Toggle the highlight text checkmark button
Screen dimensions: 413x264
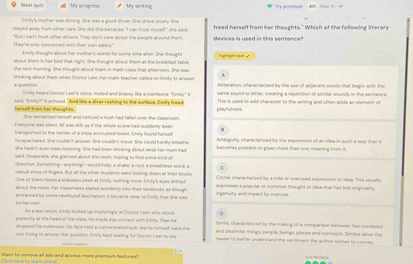click(234, 56)
